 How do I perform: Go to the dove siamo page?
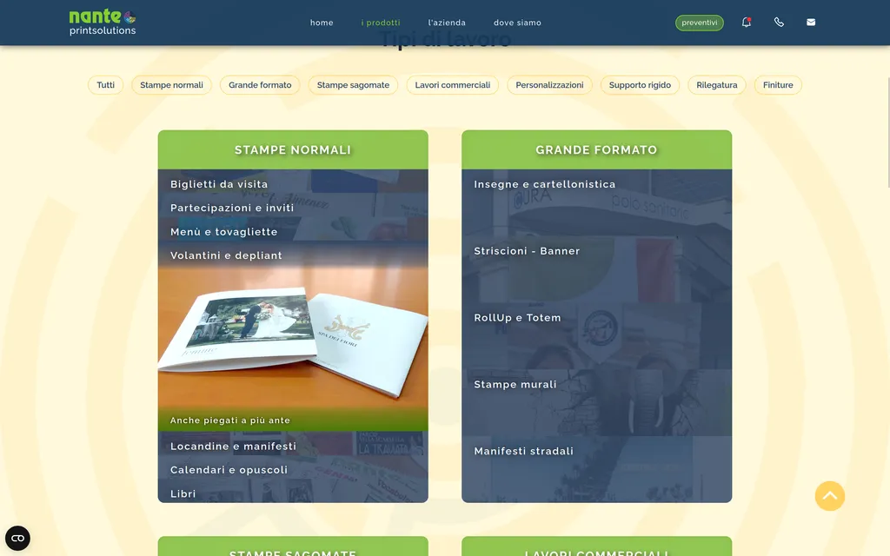tap(517, 23)
